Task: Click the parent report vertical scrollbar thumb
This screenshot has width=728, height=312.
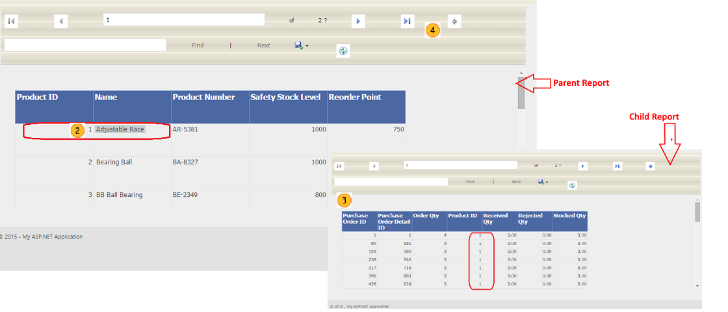Action: click(x=521, y=94)
